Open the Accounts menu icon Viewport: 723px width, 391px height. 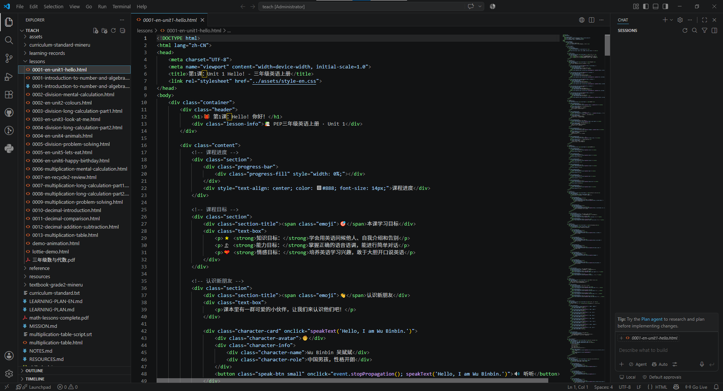click(x=9, y=355)
